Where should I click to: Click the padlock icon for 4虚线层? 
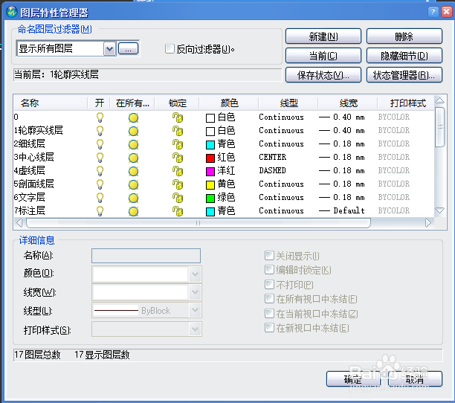[x=178, y=171]
